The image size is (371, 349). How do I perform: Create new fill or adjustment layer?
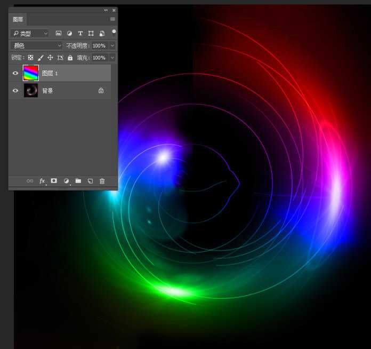click(66, 181)
